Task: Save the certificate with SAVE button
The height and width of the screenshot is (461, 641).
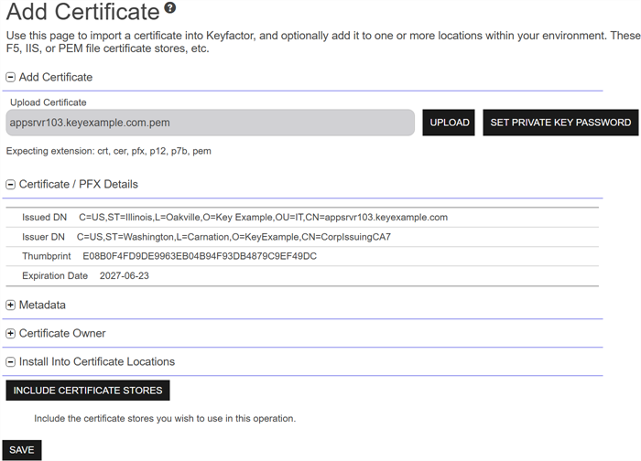Action: pyautogui.click(x=22, y=450)
